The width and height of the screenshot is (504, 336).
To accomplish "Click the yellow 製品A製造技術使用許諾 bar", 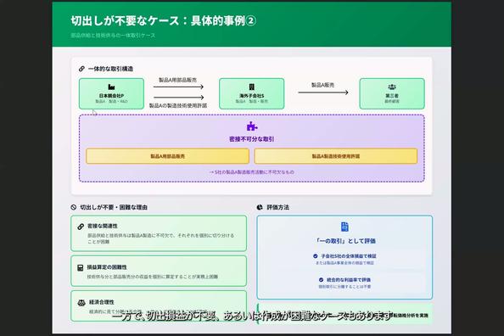I will (x=336, y=156).
